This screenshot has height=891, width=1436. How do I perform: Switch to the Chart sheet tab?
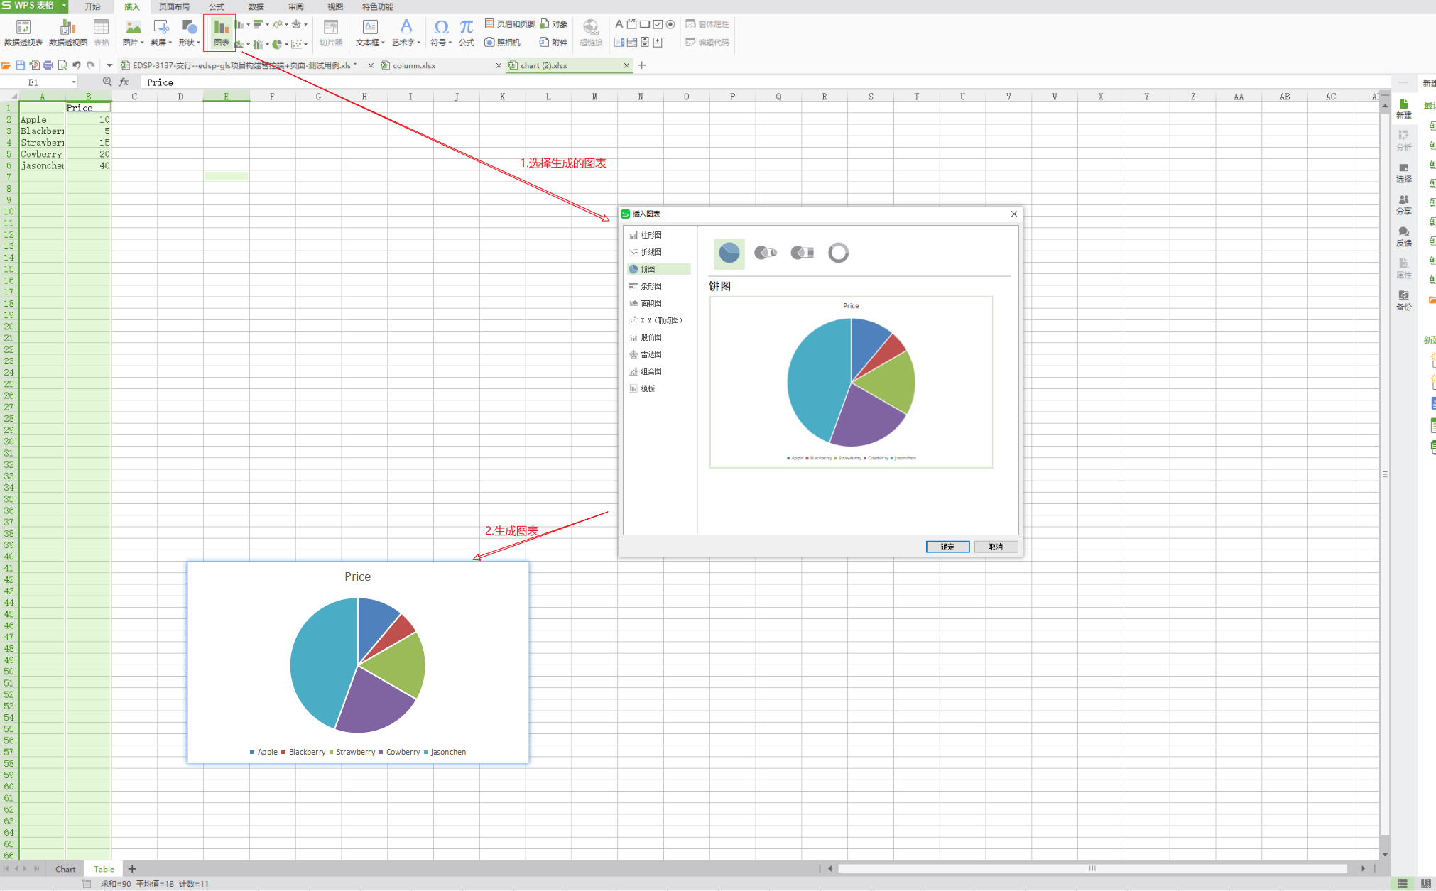coord(65,869)
